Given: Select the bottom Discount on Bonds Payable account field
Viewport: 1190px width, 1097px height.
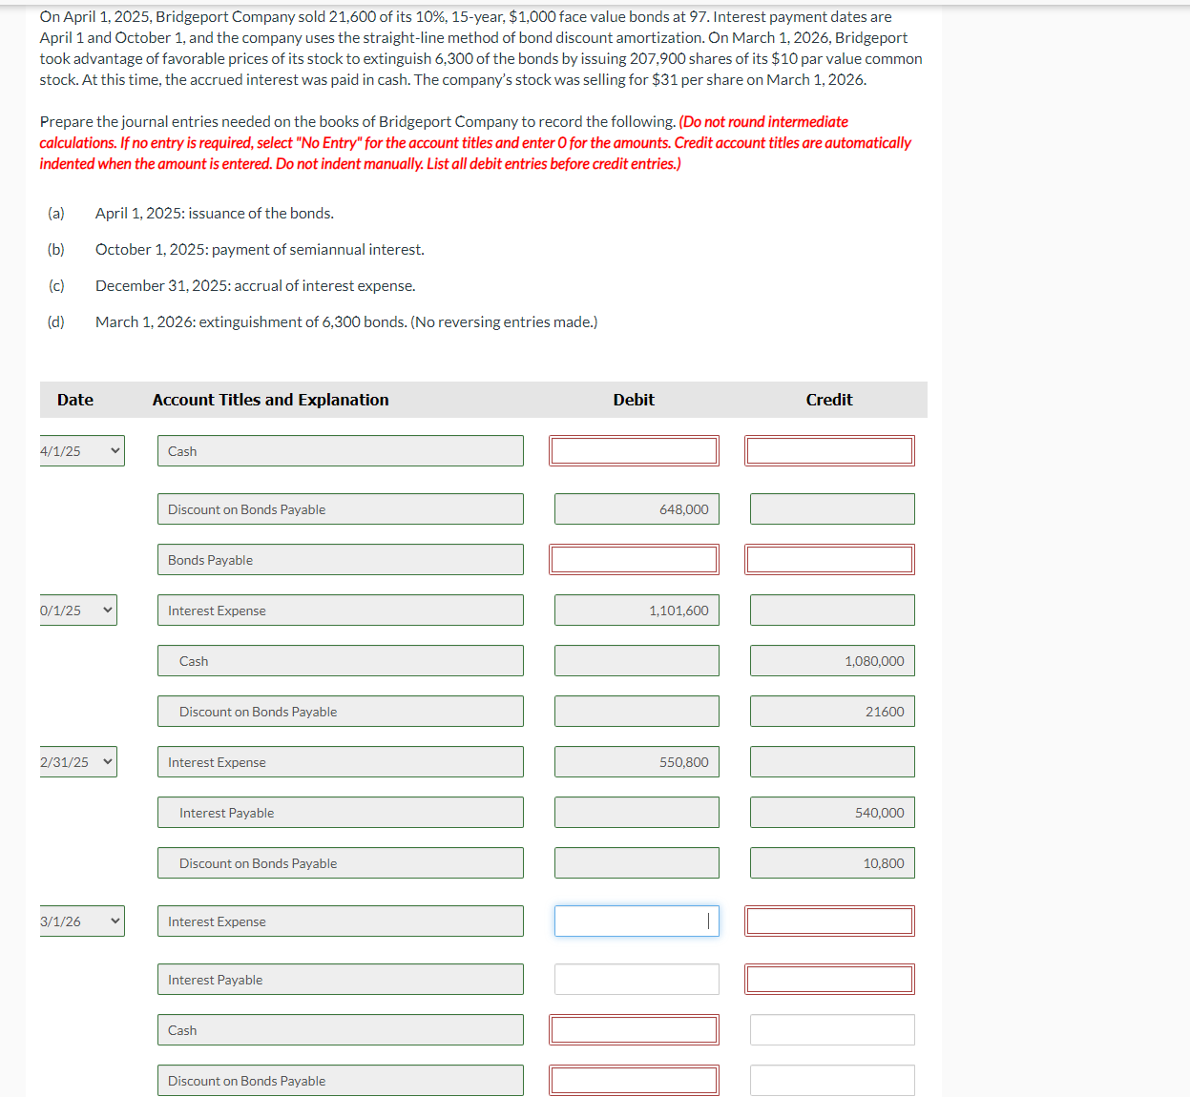Looking at the screenshot, I should [341, 1081].
